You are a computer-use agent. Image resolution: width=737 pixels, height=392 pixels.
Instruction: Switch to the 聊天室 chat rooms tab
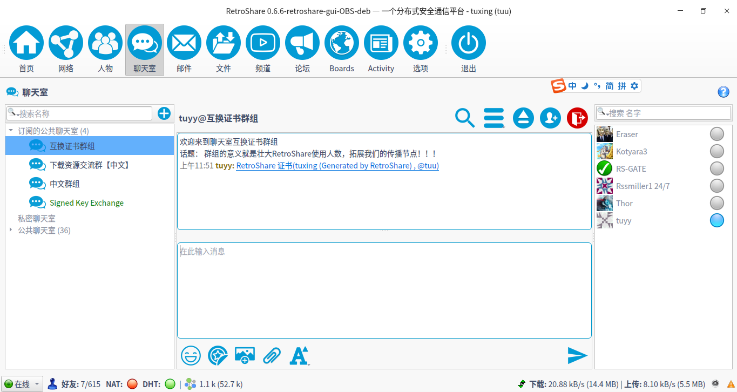click(145, 50)
